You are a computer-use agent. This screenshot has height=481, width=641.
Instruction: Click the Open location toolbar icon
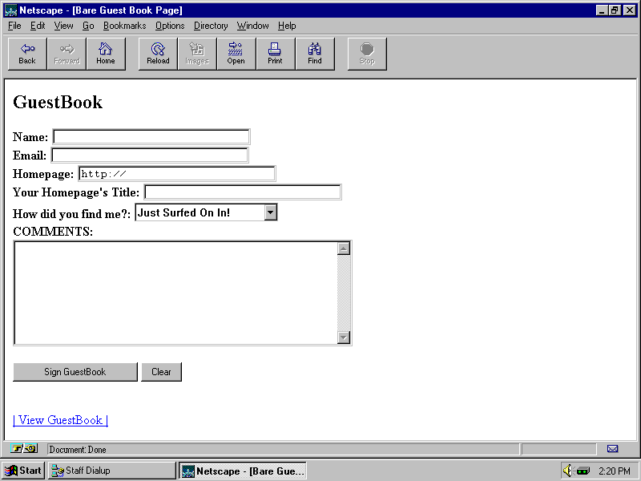236,54
